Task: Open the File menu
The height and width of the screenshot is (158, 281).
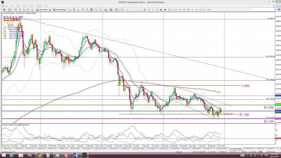Action: 6,6
